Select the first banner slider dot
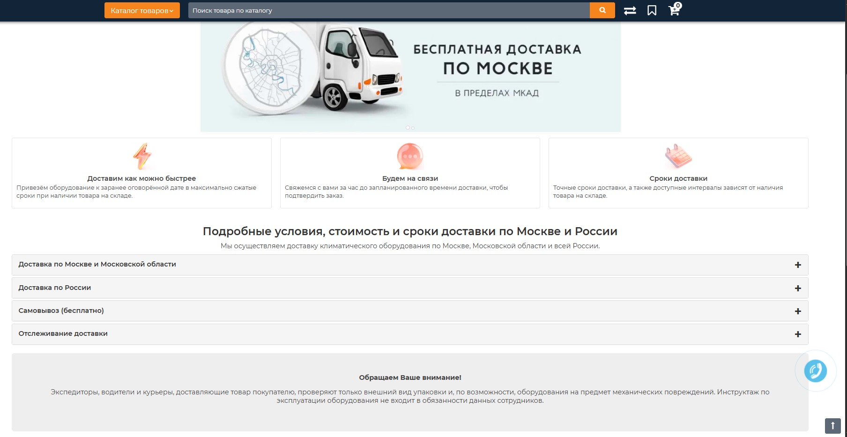The width and height of the screenshot is (847, 437). pyautogui.click(x=408, y=128)
